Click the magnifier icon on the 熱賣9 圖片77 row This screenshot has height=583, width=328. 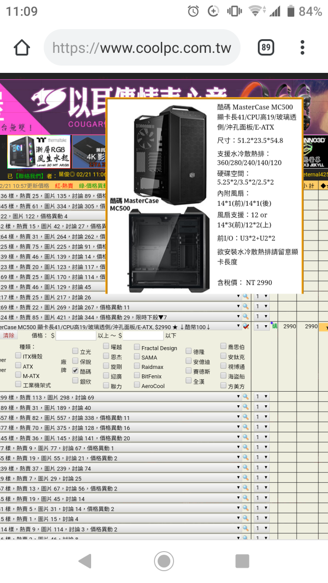[x=246, y=448]
